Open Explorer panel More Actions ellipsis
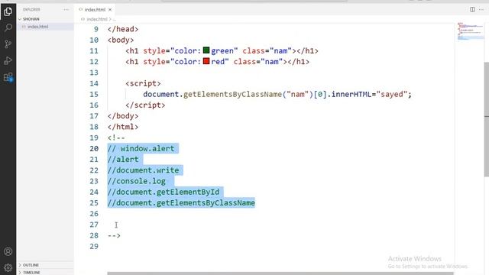 coord(66,10)
